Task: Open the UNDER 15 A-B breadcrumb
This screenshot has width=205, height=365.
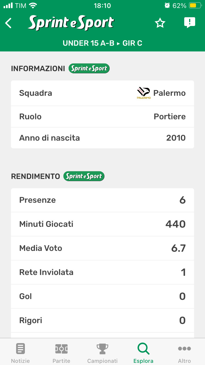Action: point(88,43)
